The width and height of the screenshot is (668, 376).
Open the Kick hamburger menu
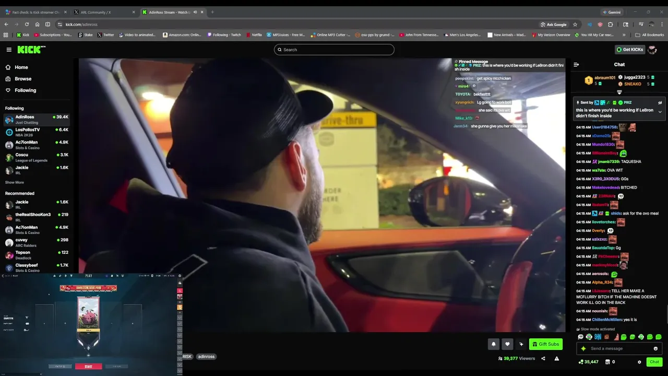(9, 50)
